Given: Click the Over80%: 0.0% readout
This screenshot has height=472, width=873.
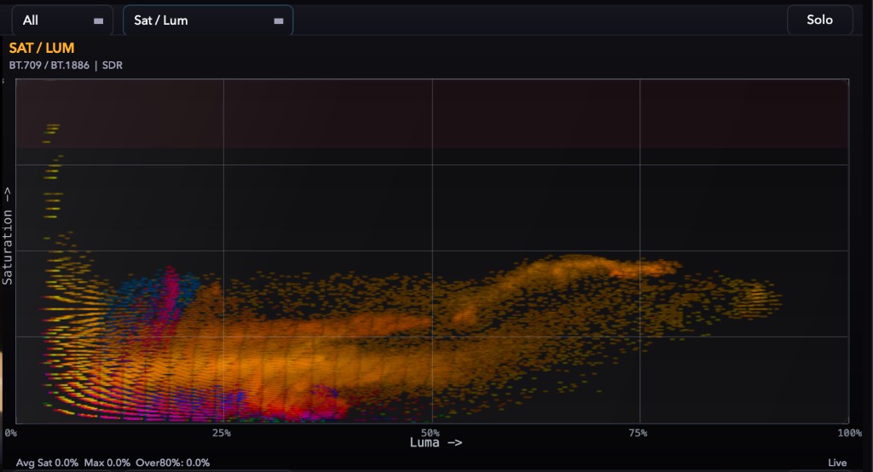Looking at the screenshot, I should (172, 463).
